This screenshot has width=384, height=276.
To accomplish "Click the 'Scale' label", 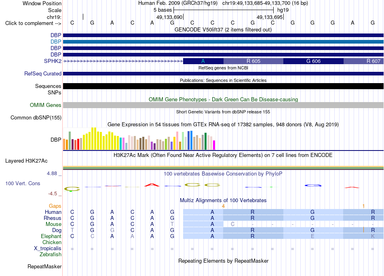I will 55,10.
